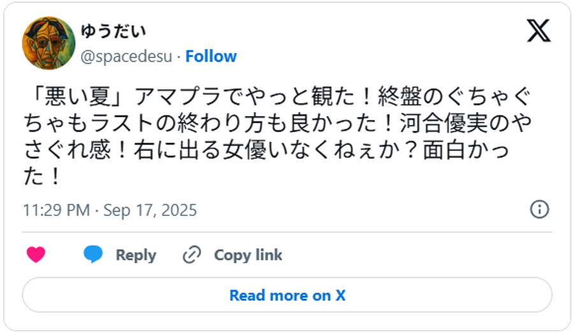Image resolution: width=575 pixels, height=336 pixels.
Task: Click the @spacedesu handle
Action: (x=126, y=56)
